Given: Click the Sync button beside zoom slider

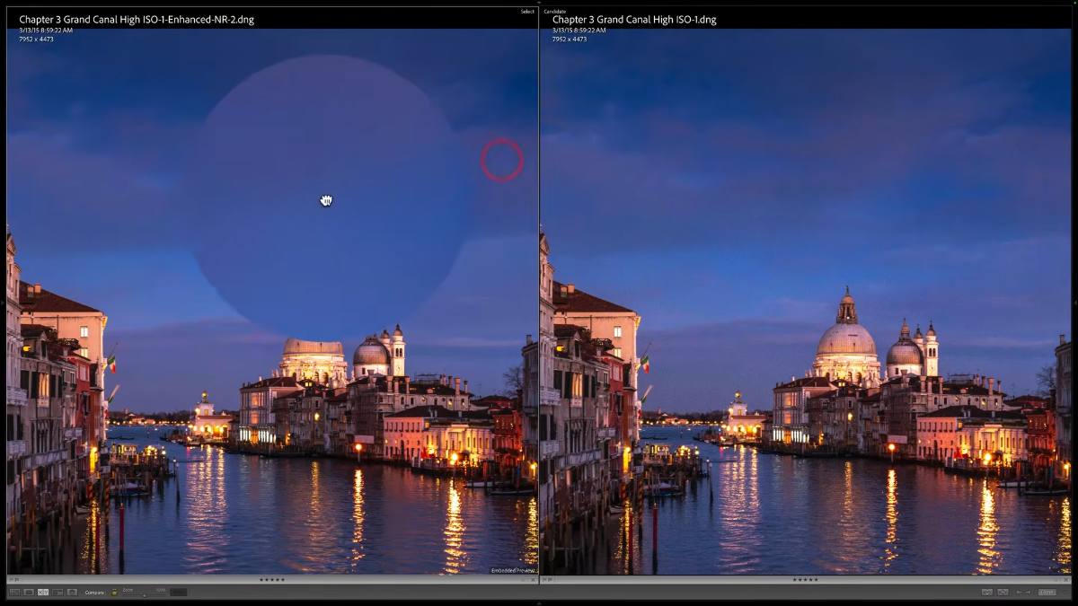Looking at the screenshot, I should [x=179, y=593].
